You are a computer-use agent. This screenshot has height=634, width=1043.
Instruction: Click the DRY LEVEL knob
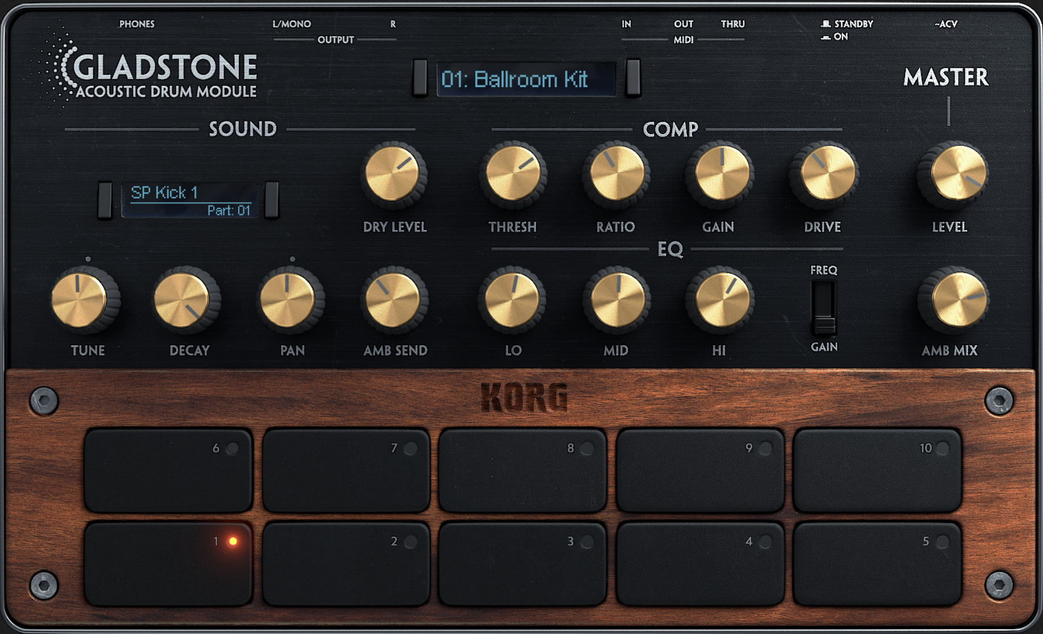393,174
